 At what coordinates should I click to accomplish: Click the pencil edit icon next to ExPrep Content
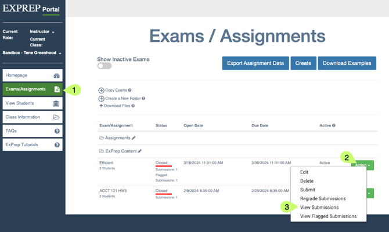coord(140,151)
